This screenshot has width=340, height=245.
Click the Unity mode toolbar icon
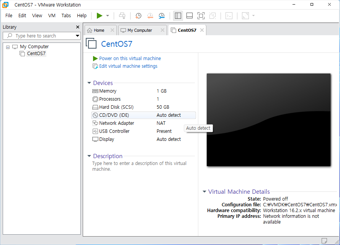[212, 16]
